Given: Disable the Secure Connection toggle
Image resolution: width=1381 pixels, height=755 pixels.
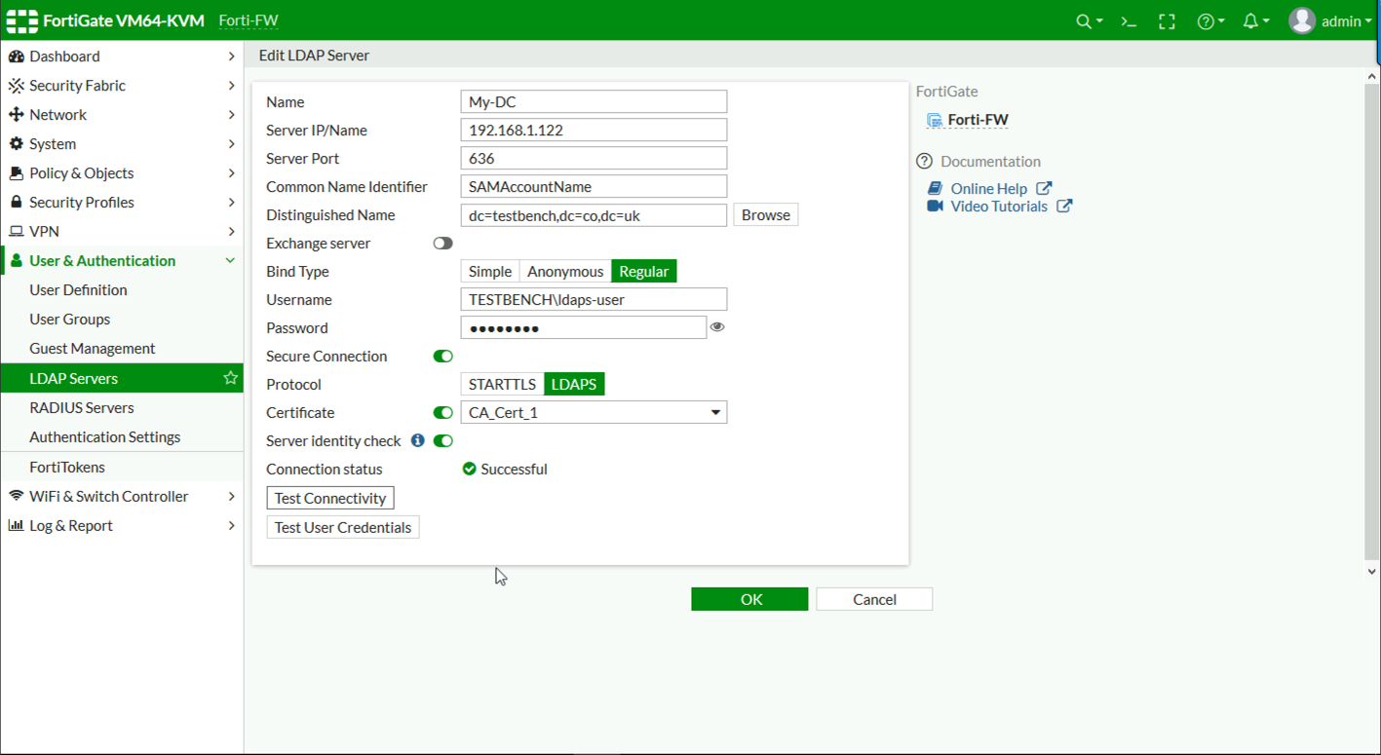Looking at the screenshot, I should [x=443, y=356].
